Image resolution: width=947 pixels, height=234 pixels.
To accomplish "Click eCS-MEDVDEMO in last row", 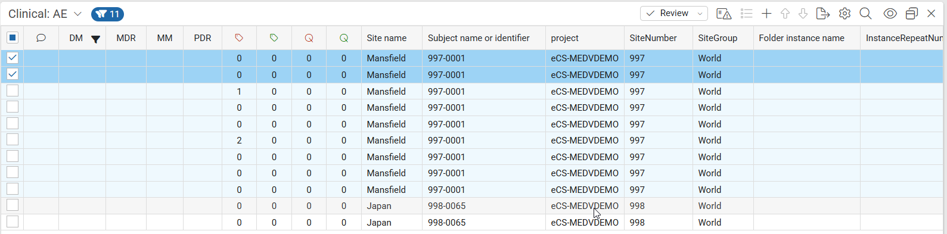I will pos(585,223).
